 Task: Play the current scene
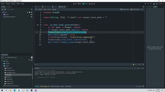click(154, 4)
